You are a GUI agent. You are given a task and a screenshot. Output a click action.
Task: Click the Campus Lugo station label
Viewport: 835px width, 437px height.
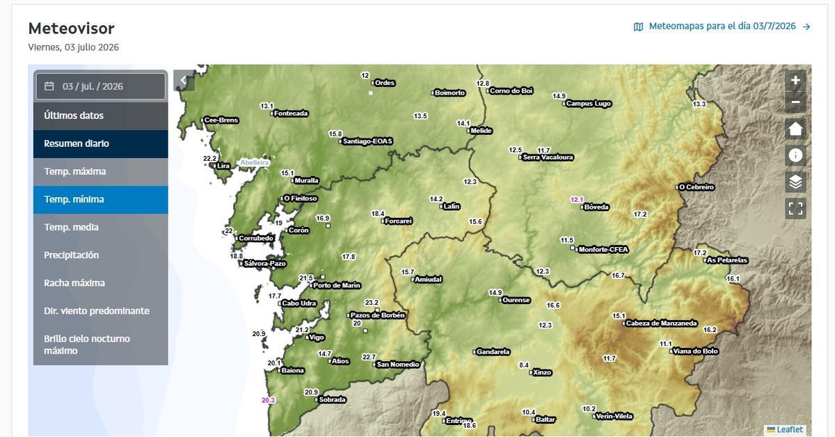point(589,104)
